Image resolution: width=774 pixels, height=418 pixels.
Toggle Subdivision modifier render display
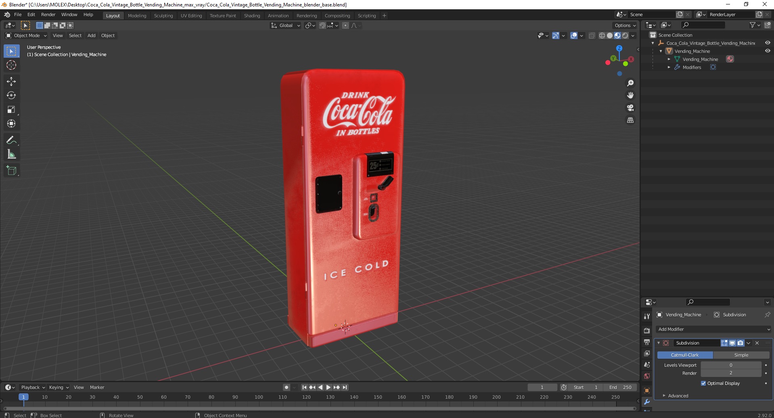741,343
